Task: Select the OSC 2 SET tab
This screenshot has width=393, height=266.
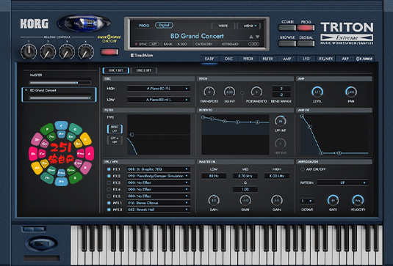Action: point(144,70)
